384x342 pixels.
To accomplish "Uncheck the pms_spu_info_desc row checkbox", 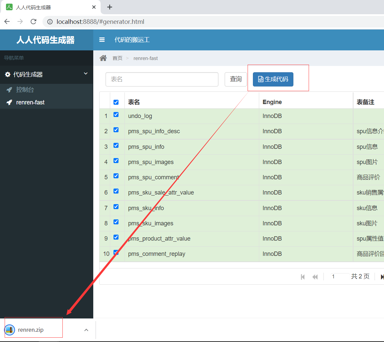I will [116, 130].
